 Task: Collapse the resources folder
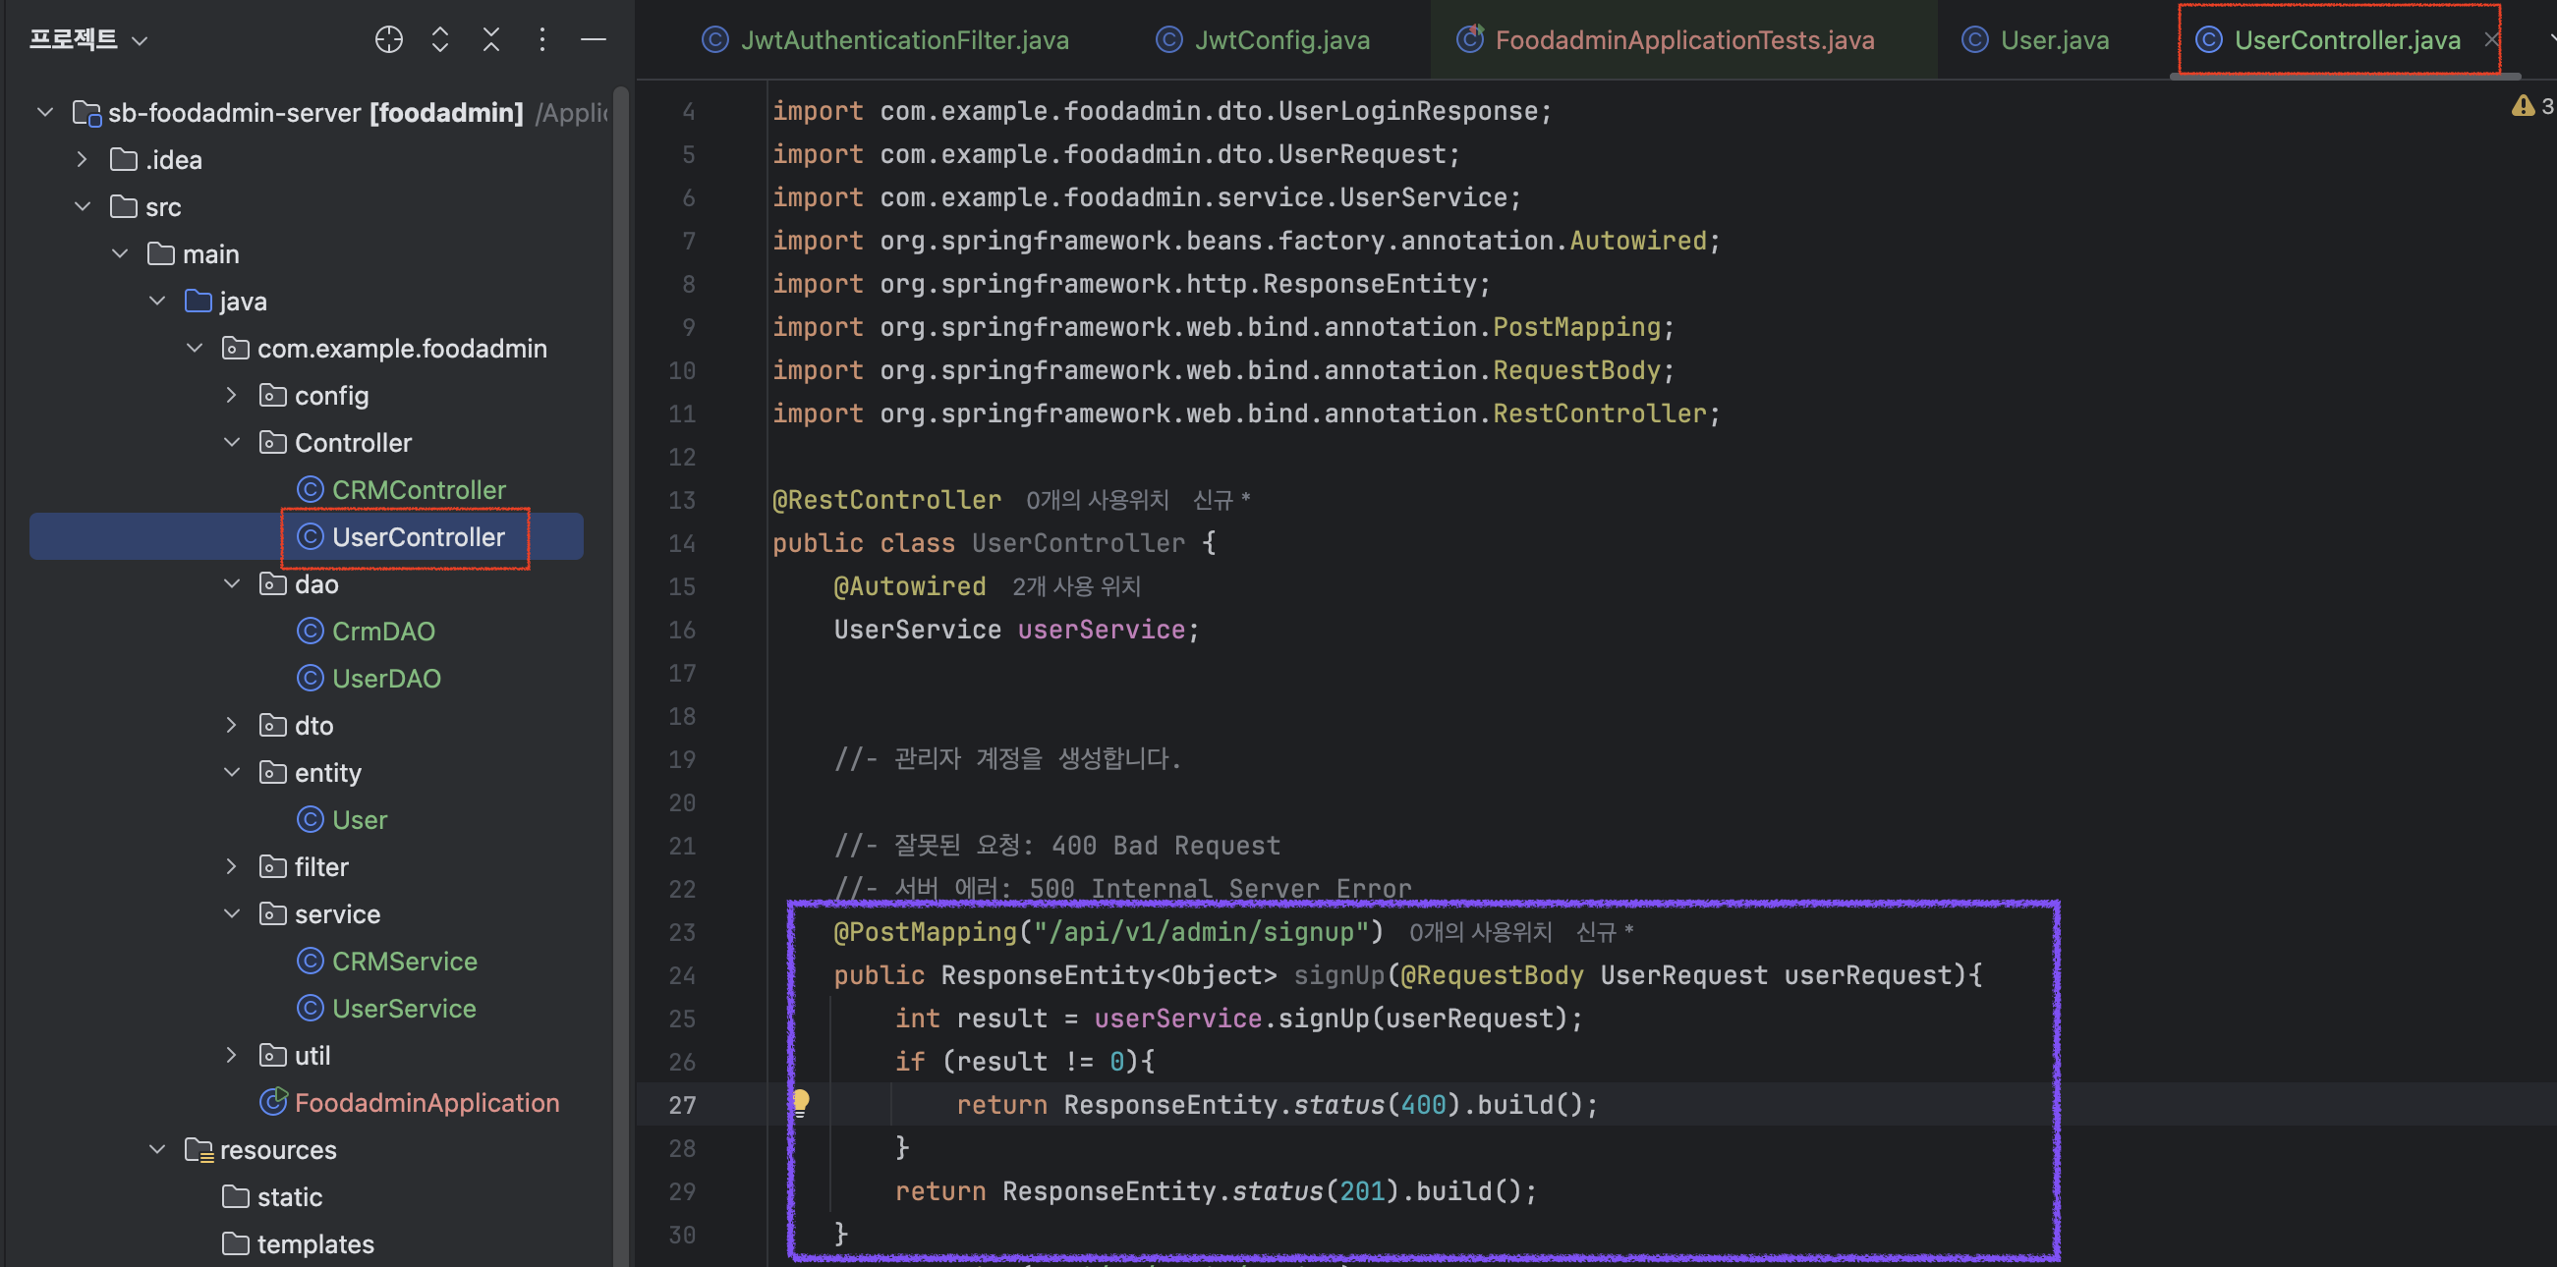point(157,1149)
